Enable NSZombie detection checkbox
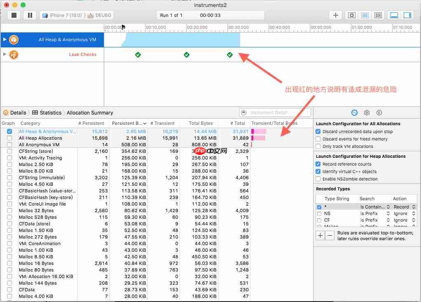 tap(318, 179)
